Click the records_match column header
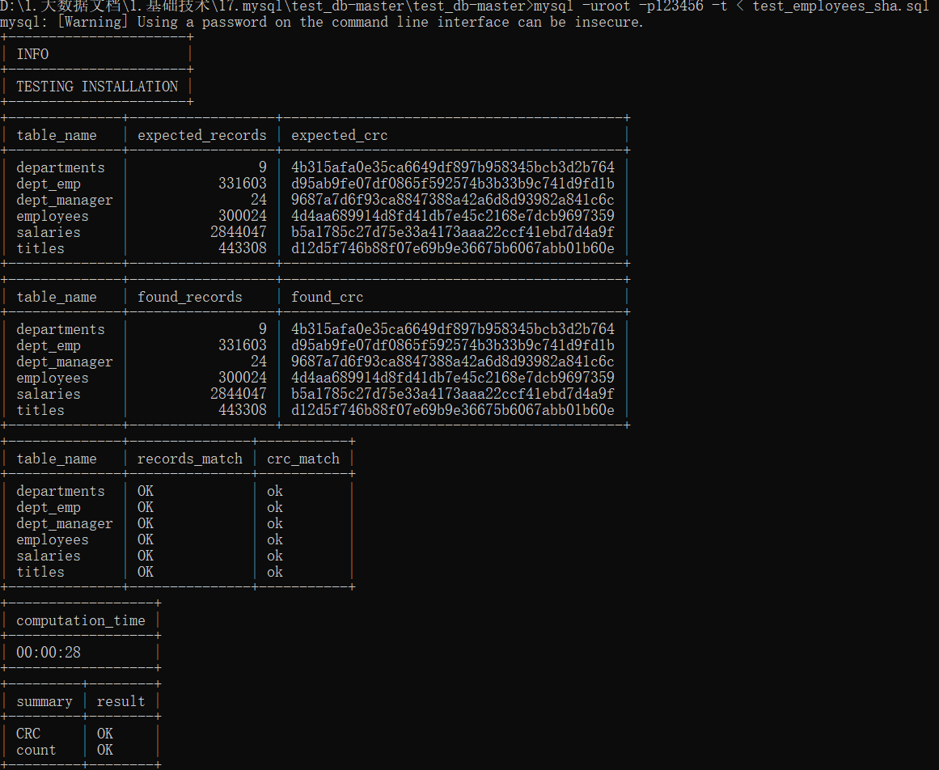The height and width of the screenshot is (770, 939). (x=189, y=459)
